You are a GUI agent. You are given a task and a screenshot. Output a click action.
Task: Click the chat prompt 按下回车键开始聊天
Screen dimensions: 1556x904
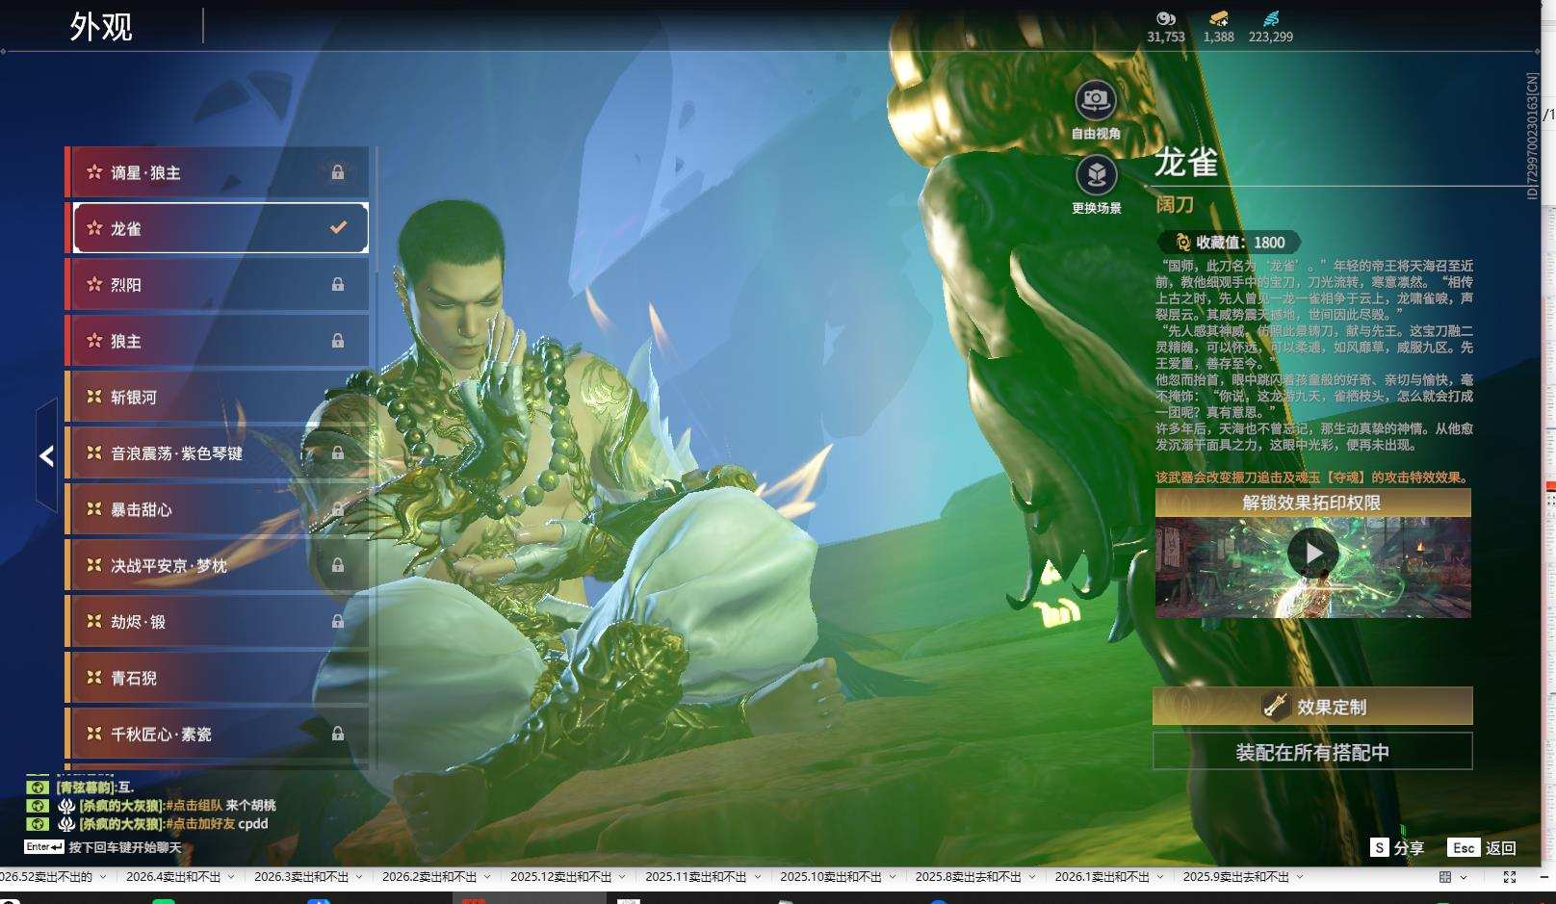click(x=125, y=847)
